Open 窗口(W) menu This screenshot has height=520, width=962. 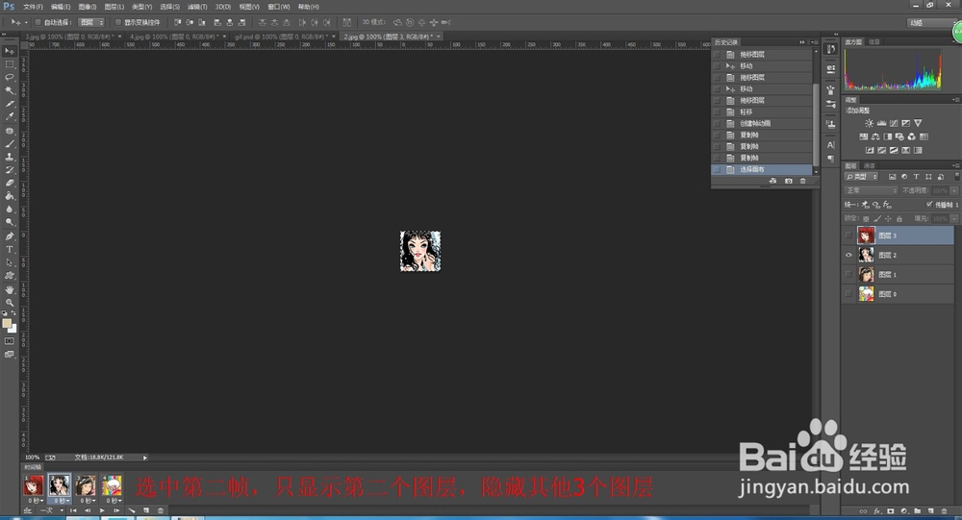[279, 7]
